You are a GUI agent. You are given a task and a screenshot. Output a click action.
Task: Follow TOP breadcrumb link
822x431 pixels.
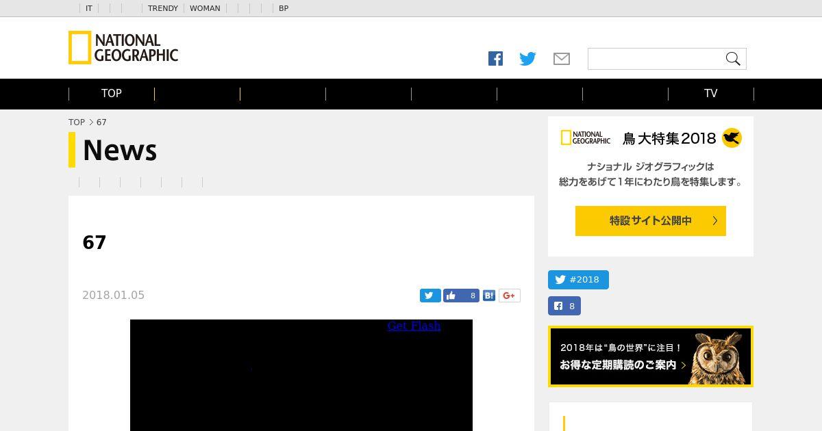coord(77,122)
